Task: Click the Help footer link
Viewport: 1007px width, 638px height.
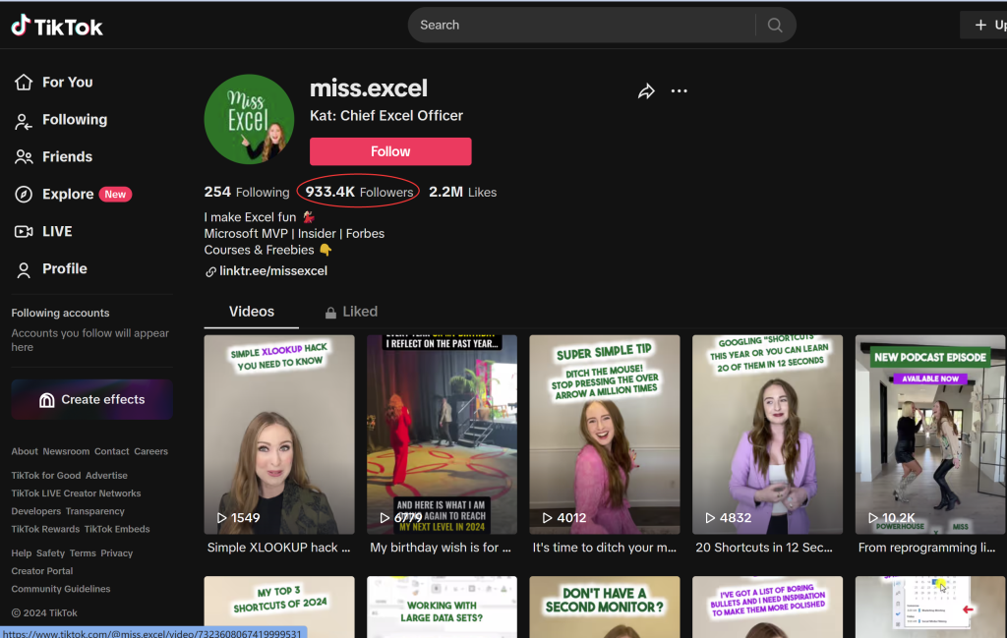Action: click(x=22, y=553)
